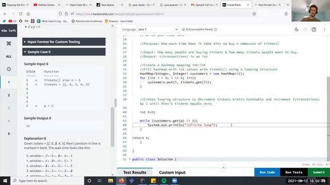
Task: Open the help question mark icon
Action: [314, 30]
